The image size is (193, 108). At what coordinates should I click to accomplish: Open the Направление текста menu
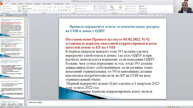pos(82,6)
